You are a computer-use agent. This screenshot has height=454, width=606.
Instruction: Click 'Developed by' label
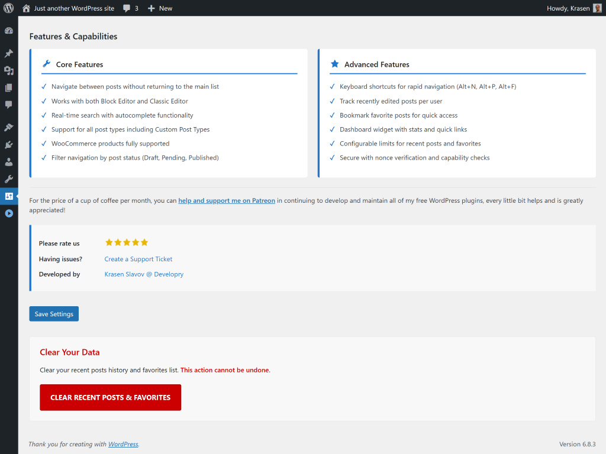[60, 274]
